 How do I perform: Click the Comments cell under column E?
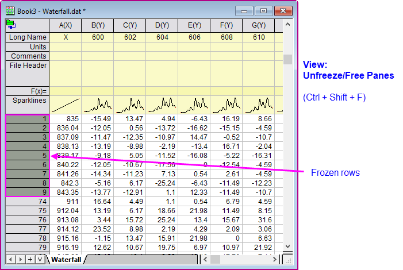194,56
